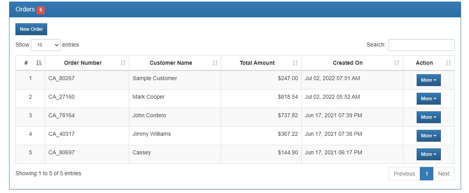This screenshot has width=469, height=193.
Task: Open the show entries dropdown
Action: click(x=46, y=45)
